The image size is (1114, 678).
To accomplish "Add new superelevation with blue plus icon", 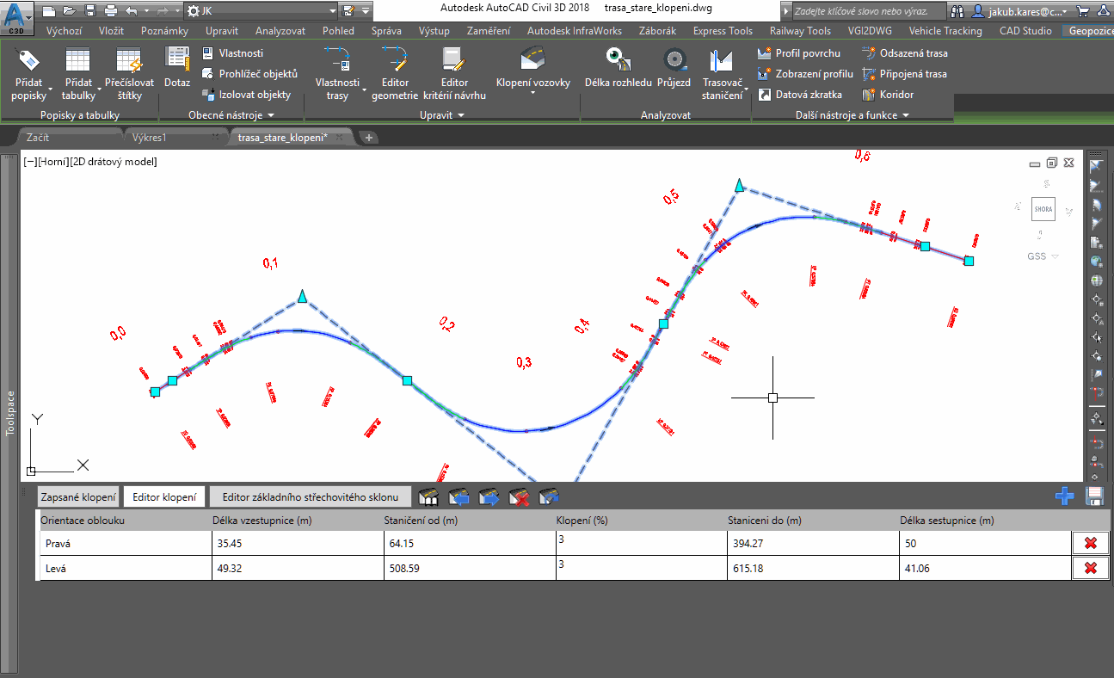I will [1065, 496].
